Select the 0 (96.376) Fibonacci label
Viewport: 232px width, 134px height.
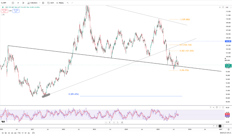pyautogui.click(x=184, y=70)
